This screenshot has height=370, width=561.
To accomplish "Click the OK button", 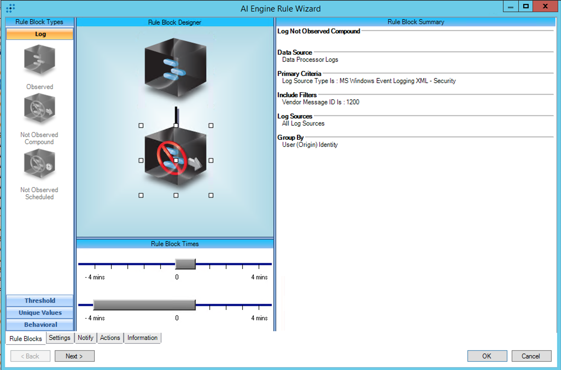I will (x=487, y=356).
